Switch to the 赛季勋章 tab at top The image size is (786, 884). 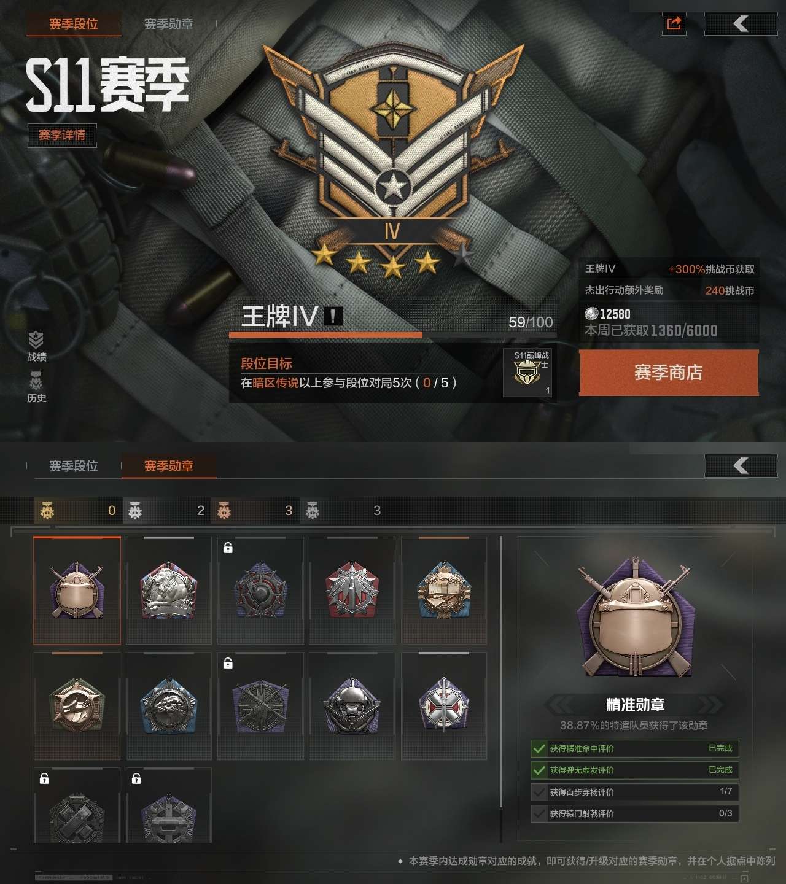[168, 25]
